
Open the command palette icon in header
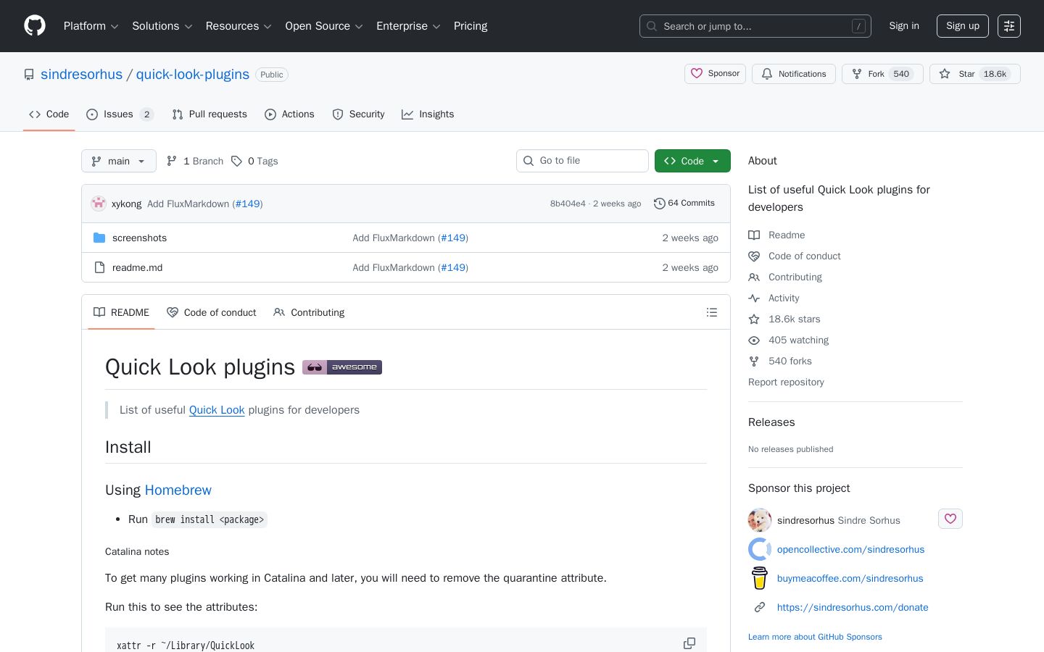1009,26
